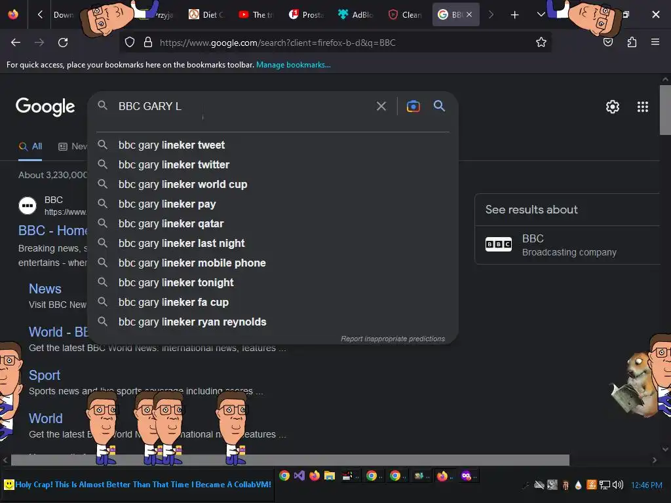Switch to the Clean tab
The height and width of the screenshot is (503, 671).
(405, 14)
